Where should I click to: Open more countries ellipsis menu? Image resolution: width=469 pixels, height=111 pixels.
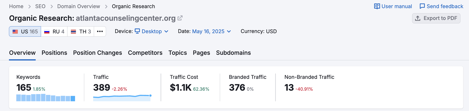[x=100, y=31]
